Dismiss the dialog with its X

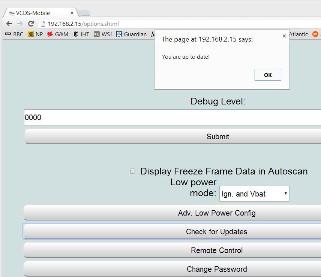pos(284,36)
